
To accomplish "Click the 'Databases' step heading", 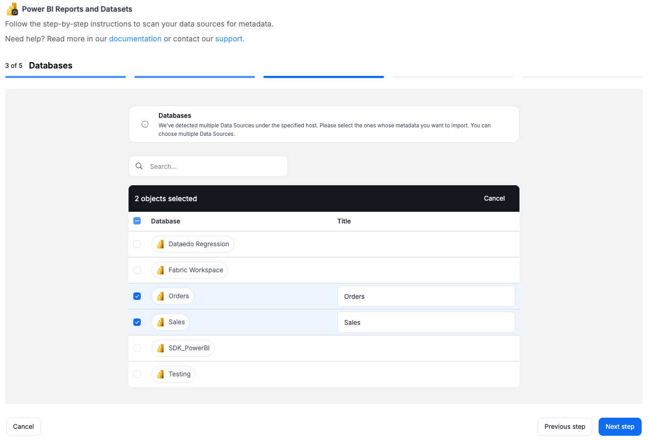I will (x=50, y=66).
